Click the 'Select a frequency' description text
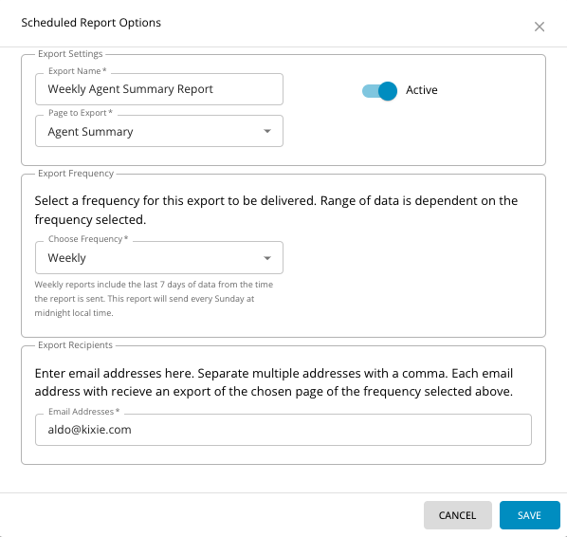 coord(276,210)
